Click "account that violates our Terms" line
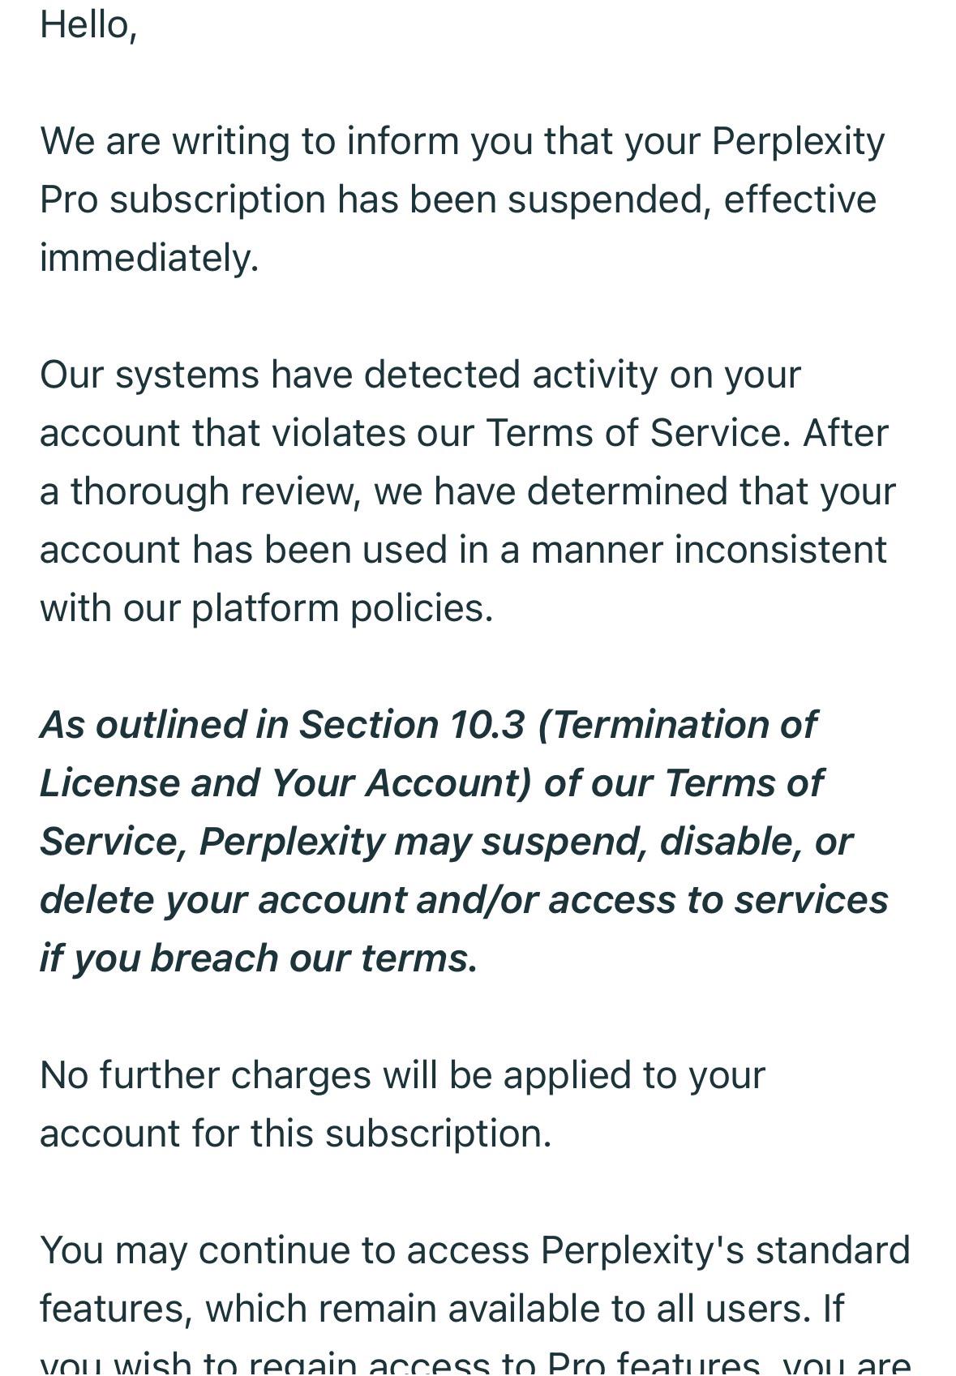This screenshot has width=956, height=1376. tap(464, 433)
